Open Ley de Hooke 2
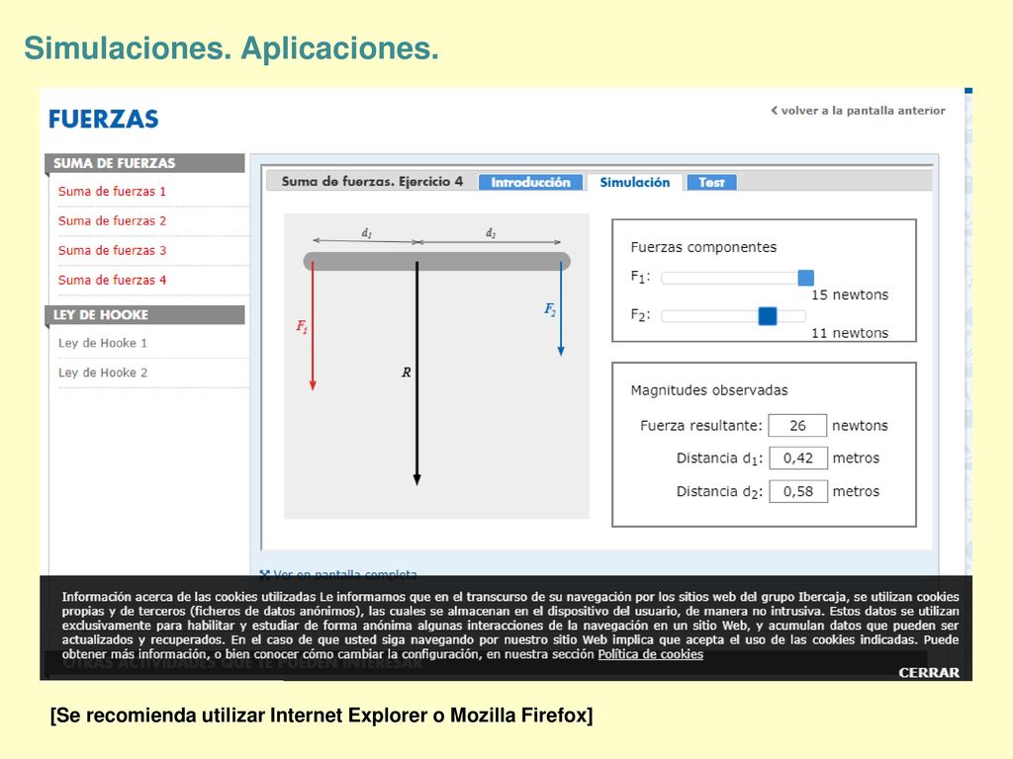 (102, 373)
